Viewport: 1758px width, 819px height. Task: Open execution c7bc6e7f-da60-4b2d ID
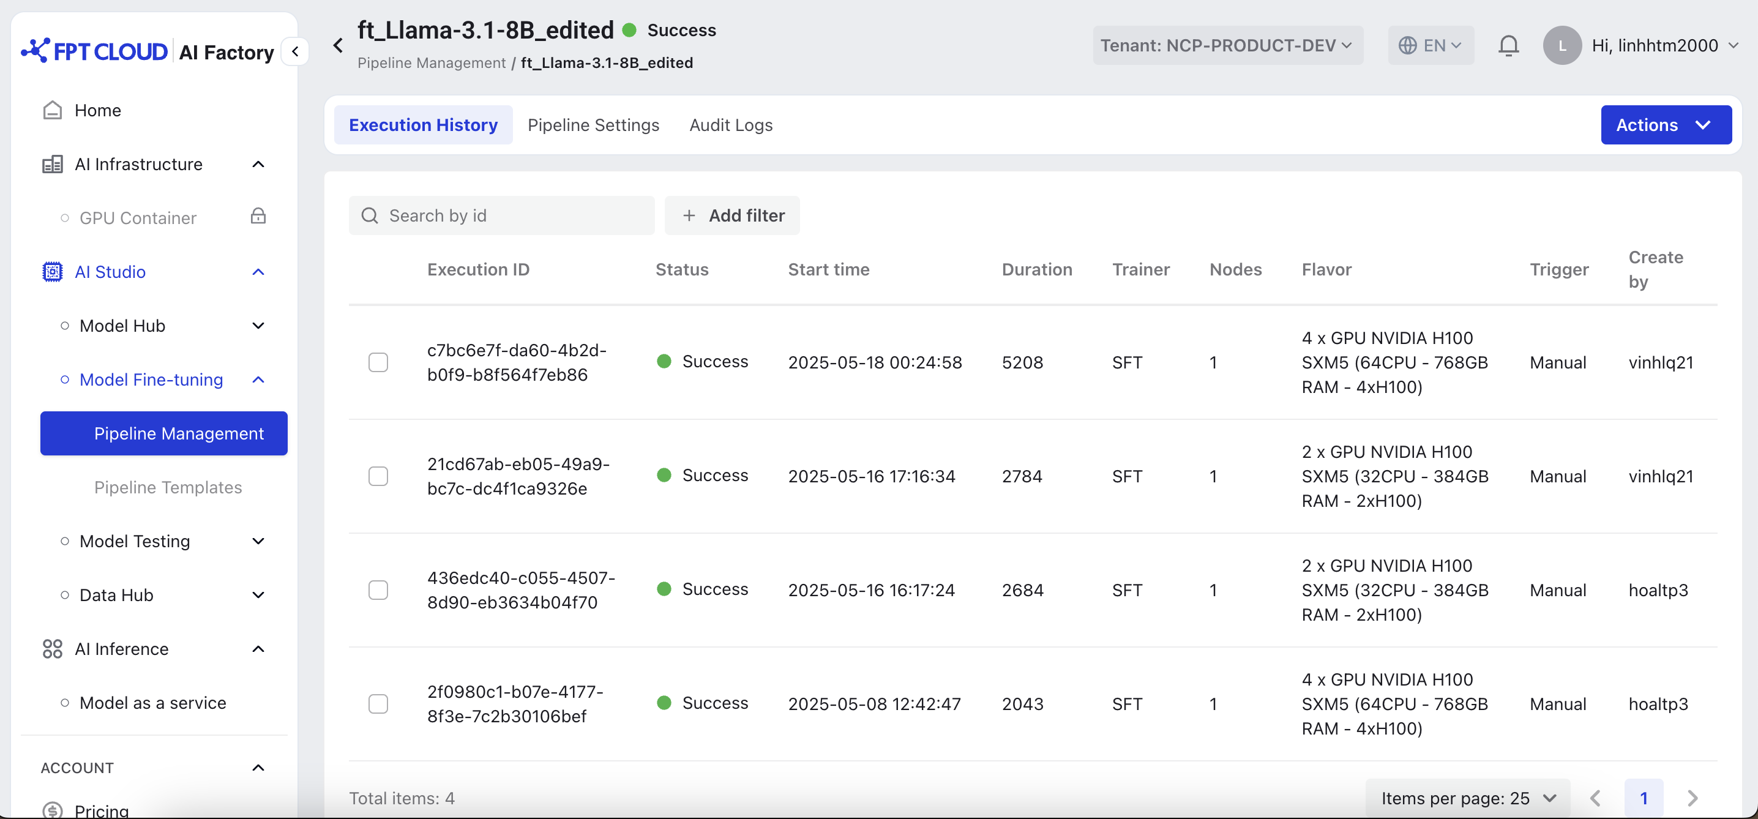pyautogui.click(x=517, y=362)
